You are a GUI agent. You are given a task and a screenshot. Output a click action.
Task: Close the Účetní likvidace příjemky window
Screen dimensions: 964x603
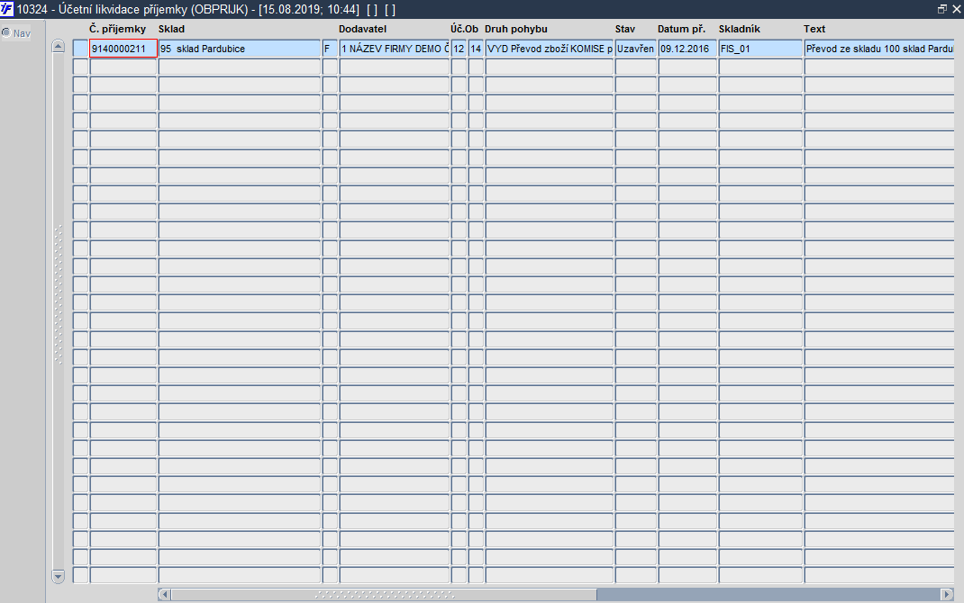coord(957,9)
